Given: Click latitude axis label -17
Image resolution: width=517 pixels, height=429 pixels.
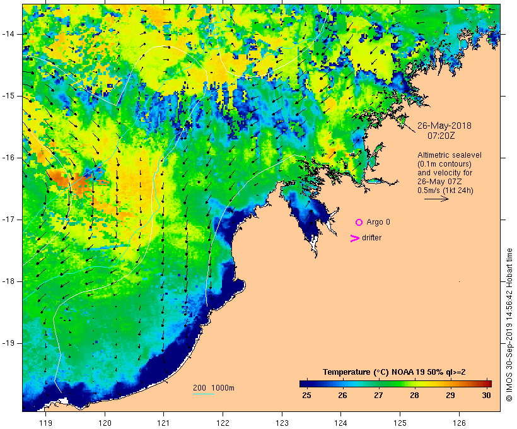Looking at the screenshot, I should (8, 220).
